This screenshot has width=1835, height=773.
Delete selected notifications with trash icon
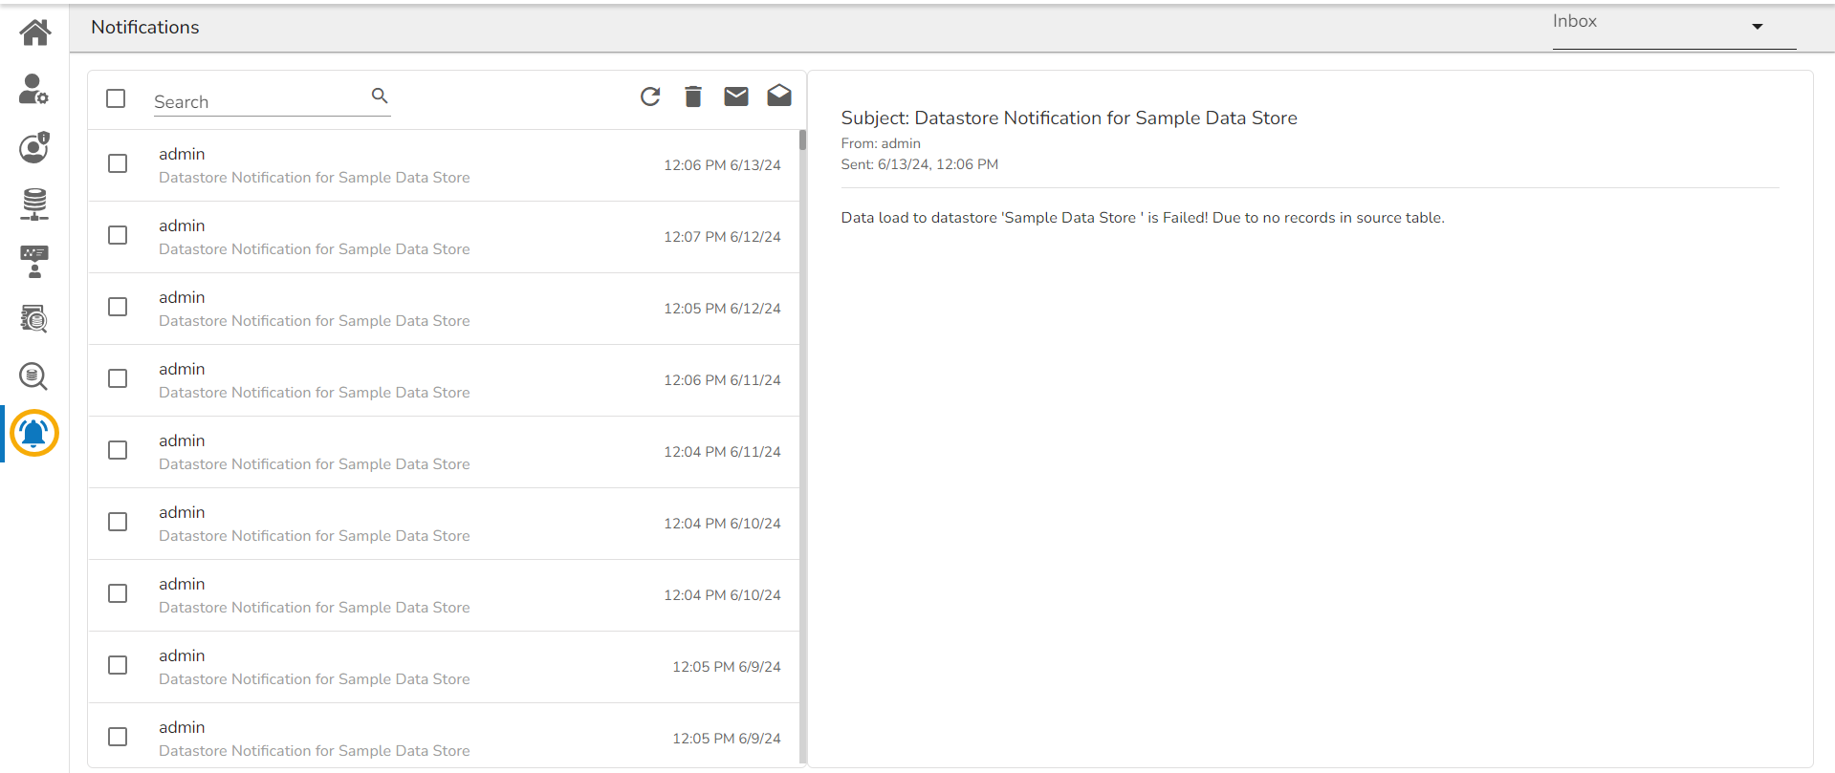693,97
